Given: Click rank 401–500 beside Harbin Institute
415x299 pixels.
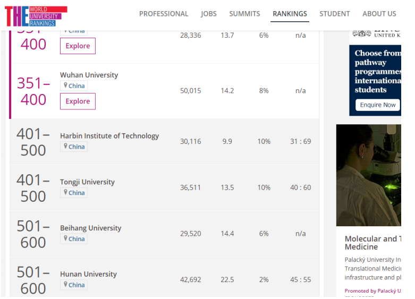Looking at the screenshot, I should click(33, 142).
